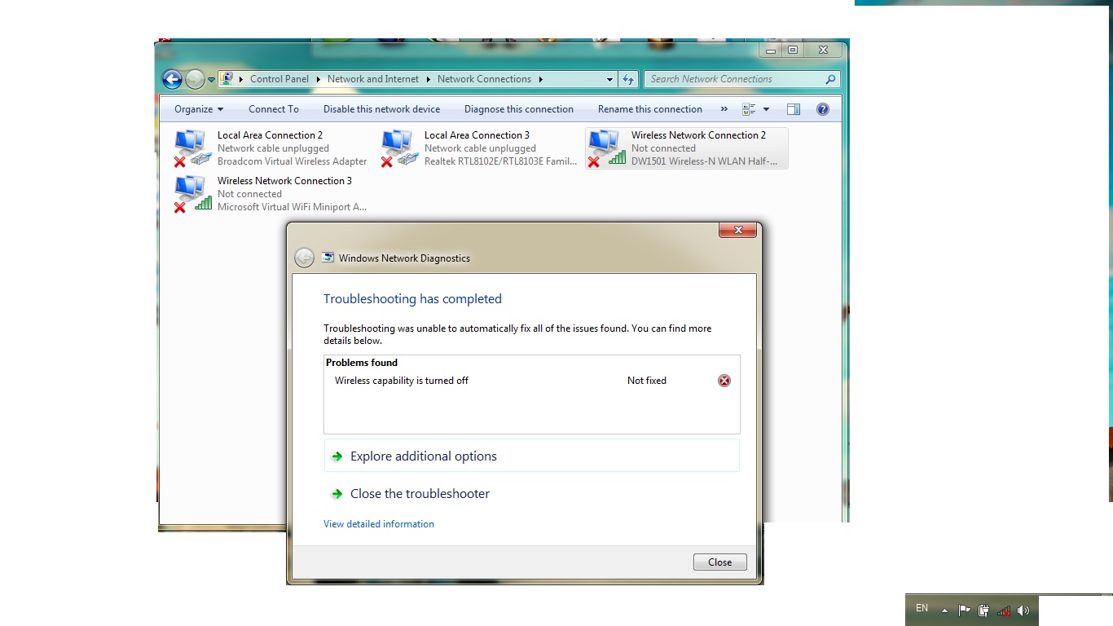Open the address bar history dropdown

pos(609,79)
